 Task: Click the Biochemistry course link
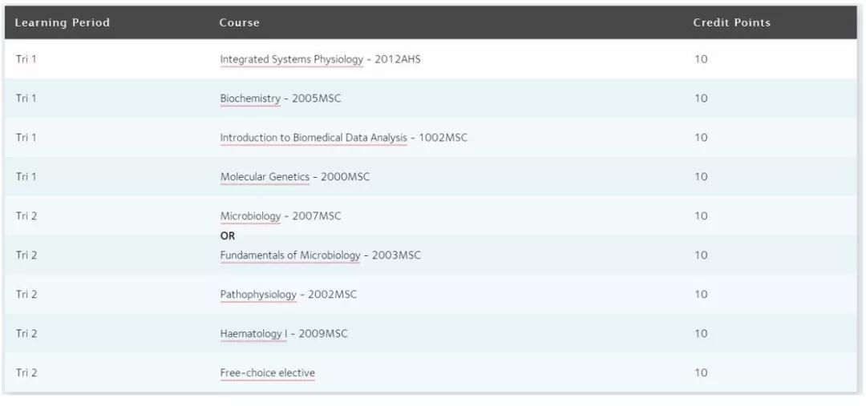coord(250,98)
